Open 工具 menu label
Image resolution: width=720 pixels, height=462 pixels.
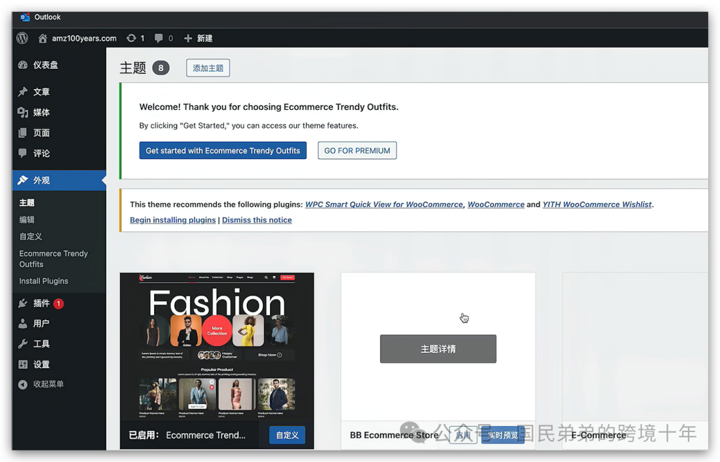tap(41, 344)
